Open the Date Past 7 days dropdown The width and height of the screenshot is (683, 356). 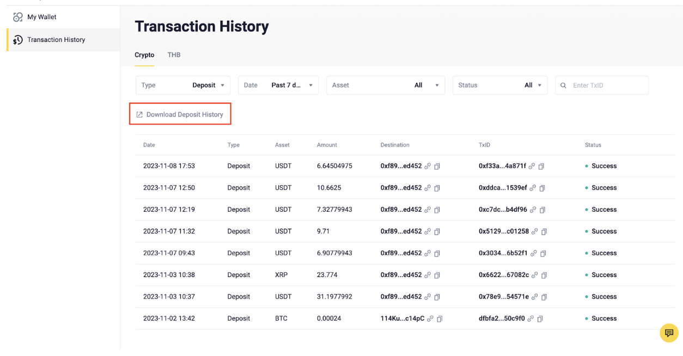tap(278, 85)
